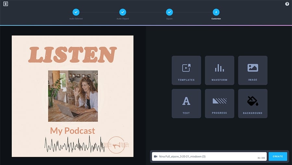292x165 pixels.
Task: Go to the Audio Selected step
Action: [76, 12]
